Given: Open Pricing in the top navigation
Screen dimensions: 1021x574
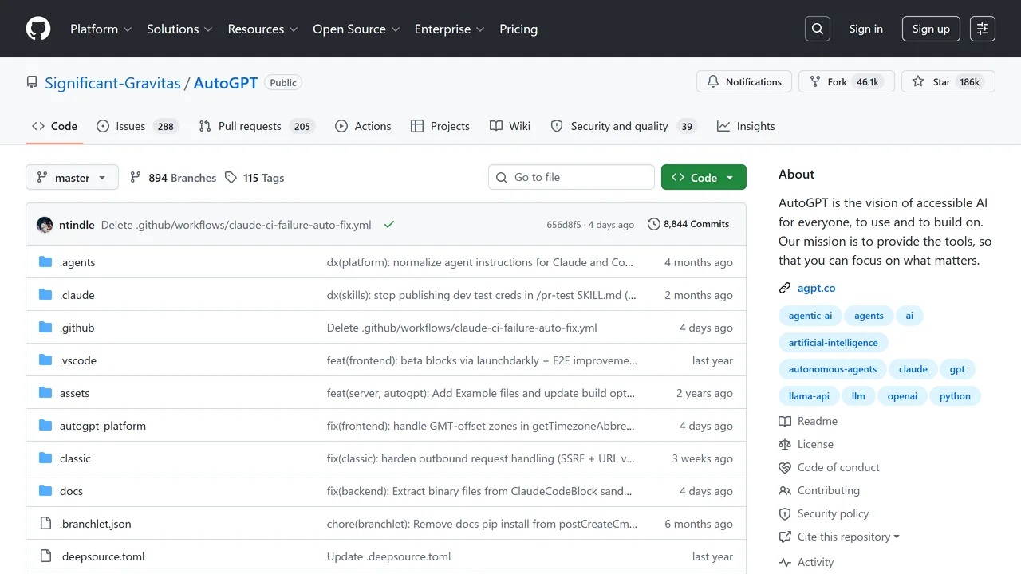Looking at the screenshot, I should pyautogui.click(x=518, y=29).
